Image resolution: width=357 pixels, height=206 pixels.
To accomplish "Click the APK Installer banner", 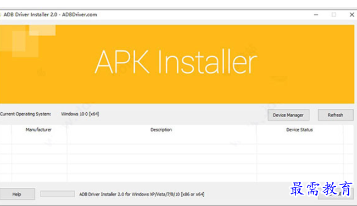I will [x=177, y=64].
